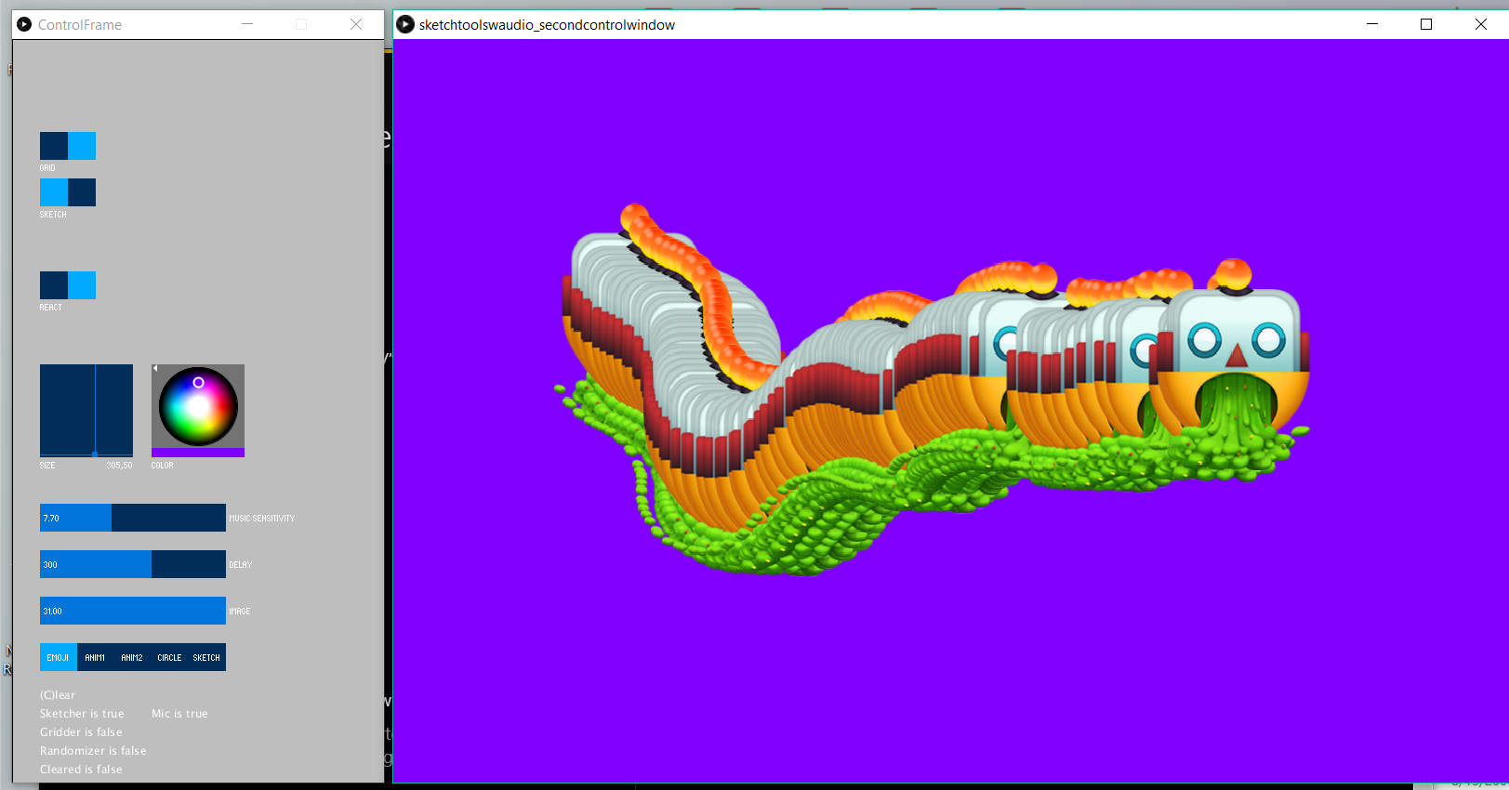Click the IMAGE slider bar
The height and width of the screenshot is (790, 1509).
133,611
